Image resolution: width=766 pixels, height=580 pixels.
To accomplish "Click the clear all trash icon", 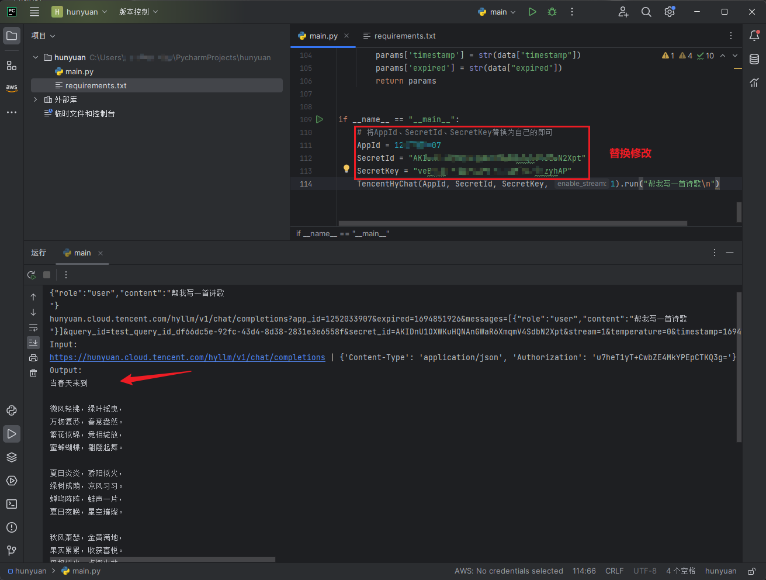I will (33, 373).
